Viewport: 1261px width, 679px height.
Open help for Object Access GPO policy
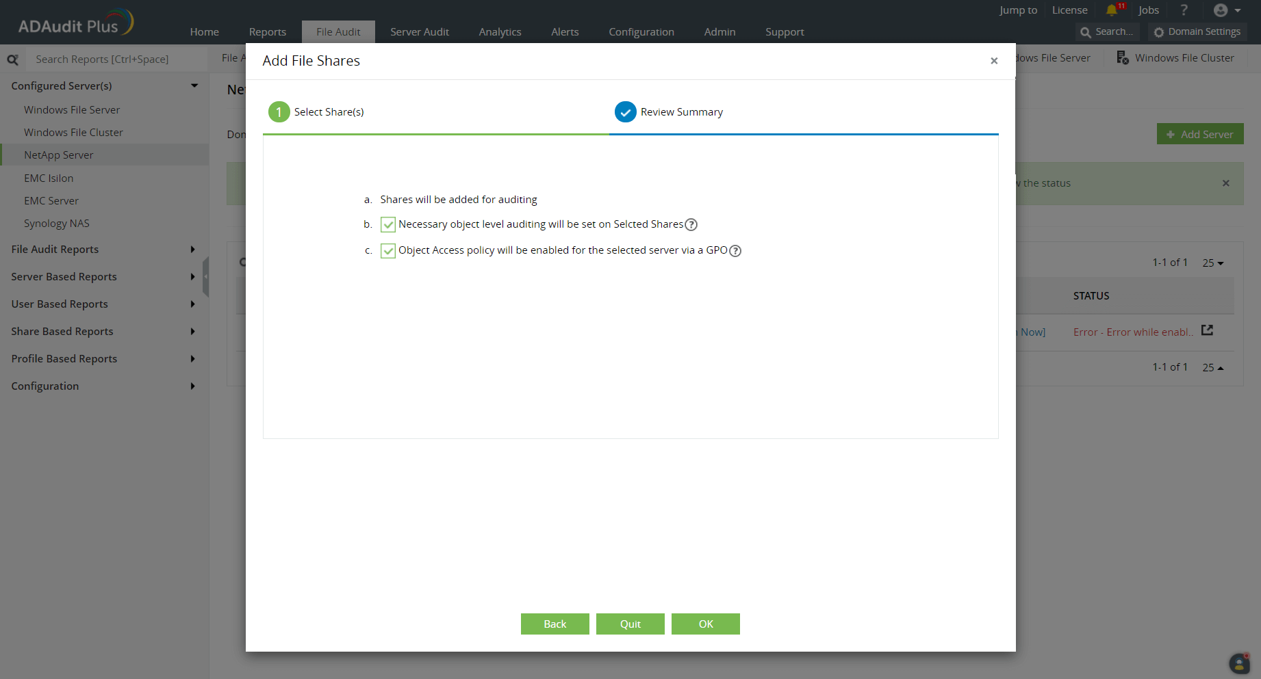pos(735,250)
